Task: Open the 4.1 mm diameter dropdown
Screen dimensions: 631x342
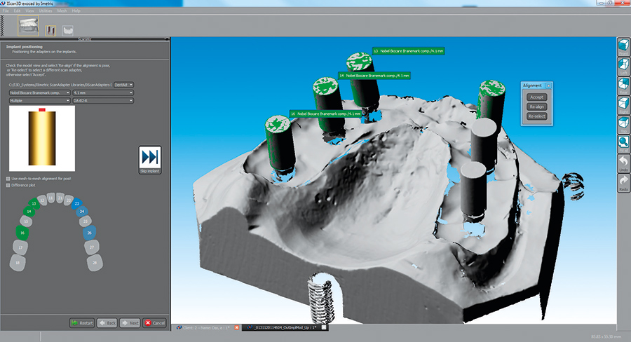Action: pos(102,93)
